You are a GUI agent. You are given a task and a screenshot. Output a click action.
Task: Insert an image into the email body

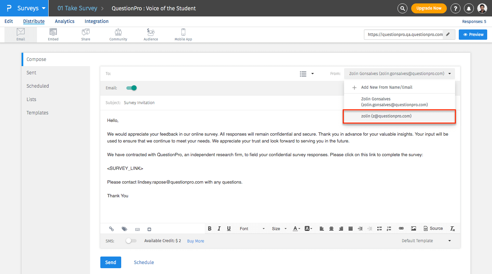413,228
